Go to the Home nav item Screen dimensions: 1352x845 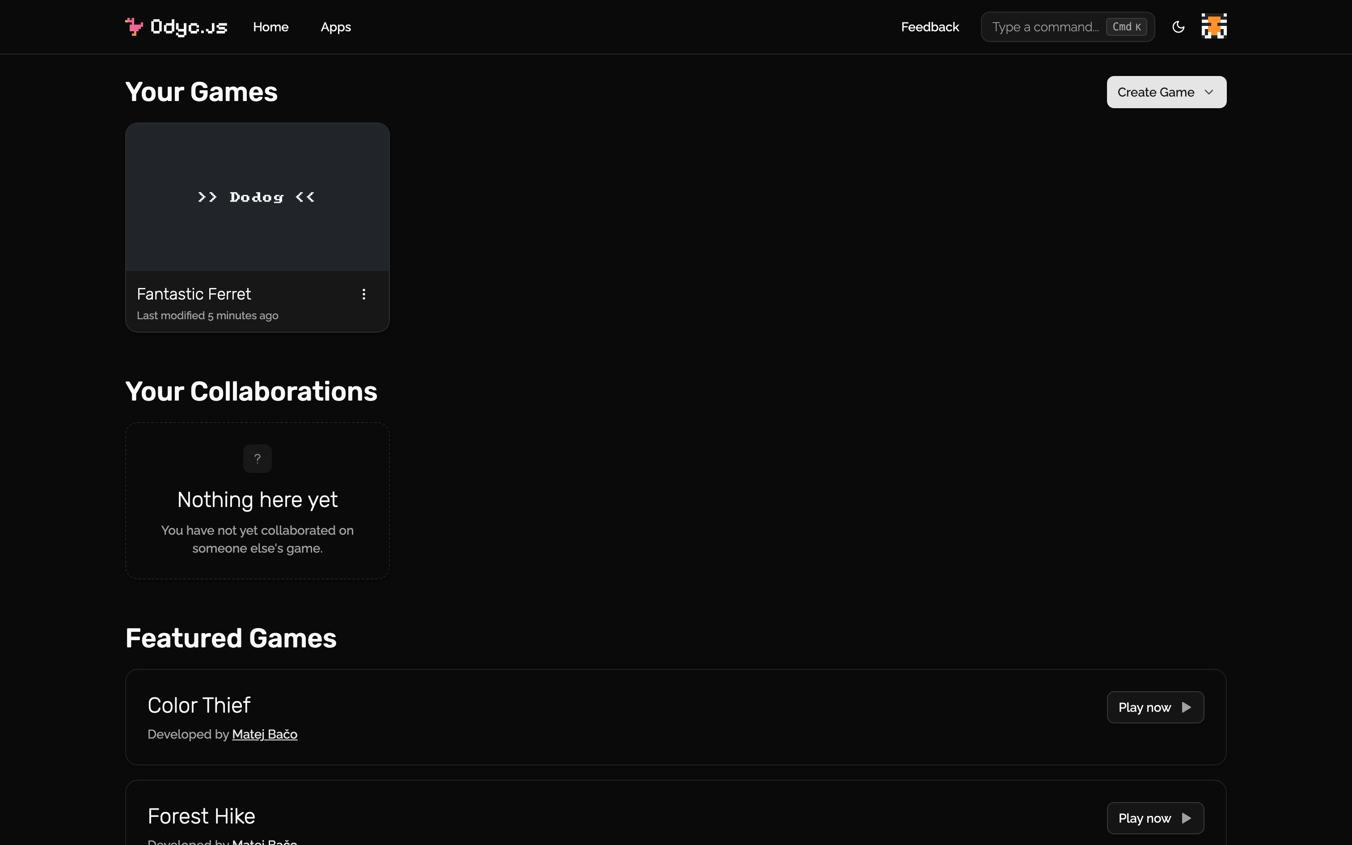271,27
